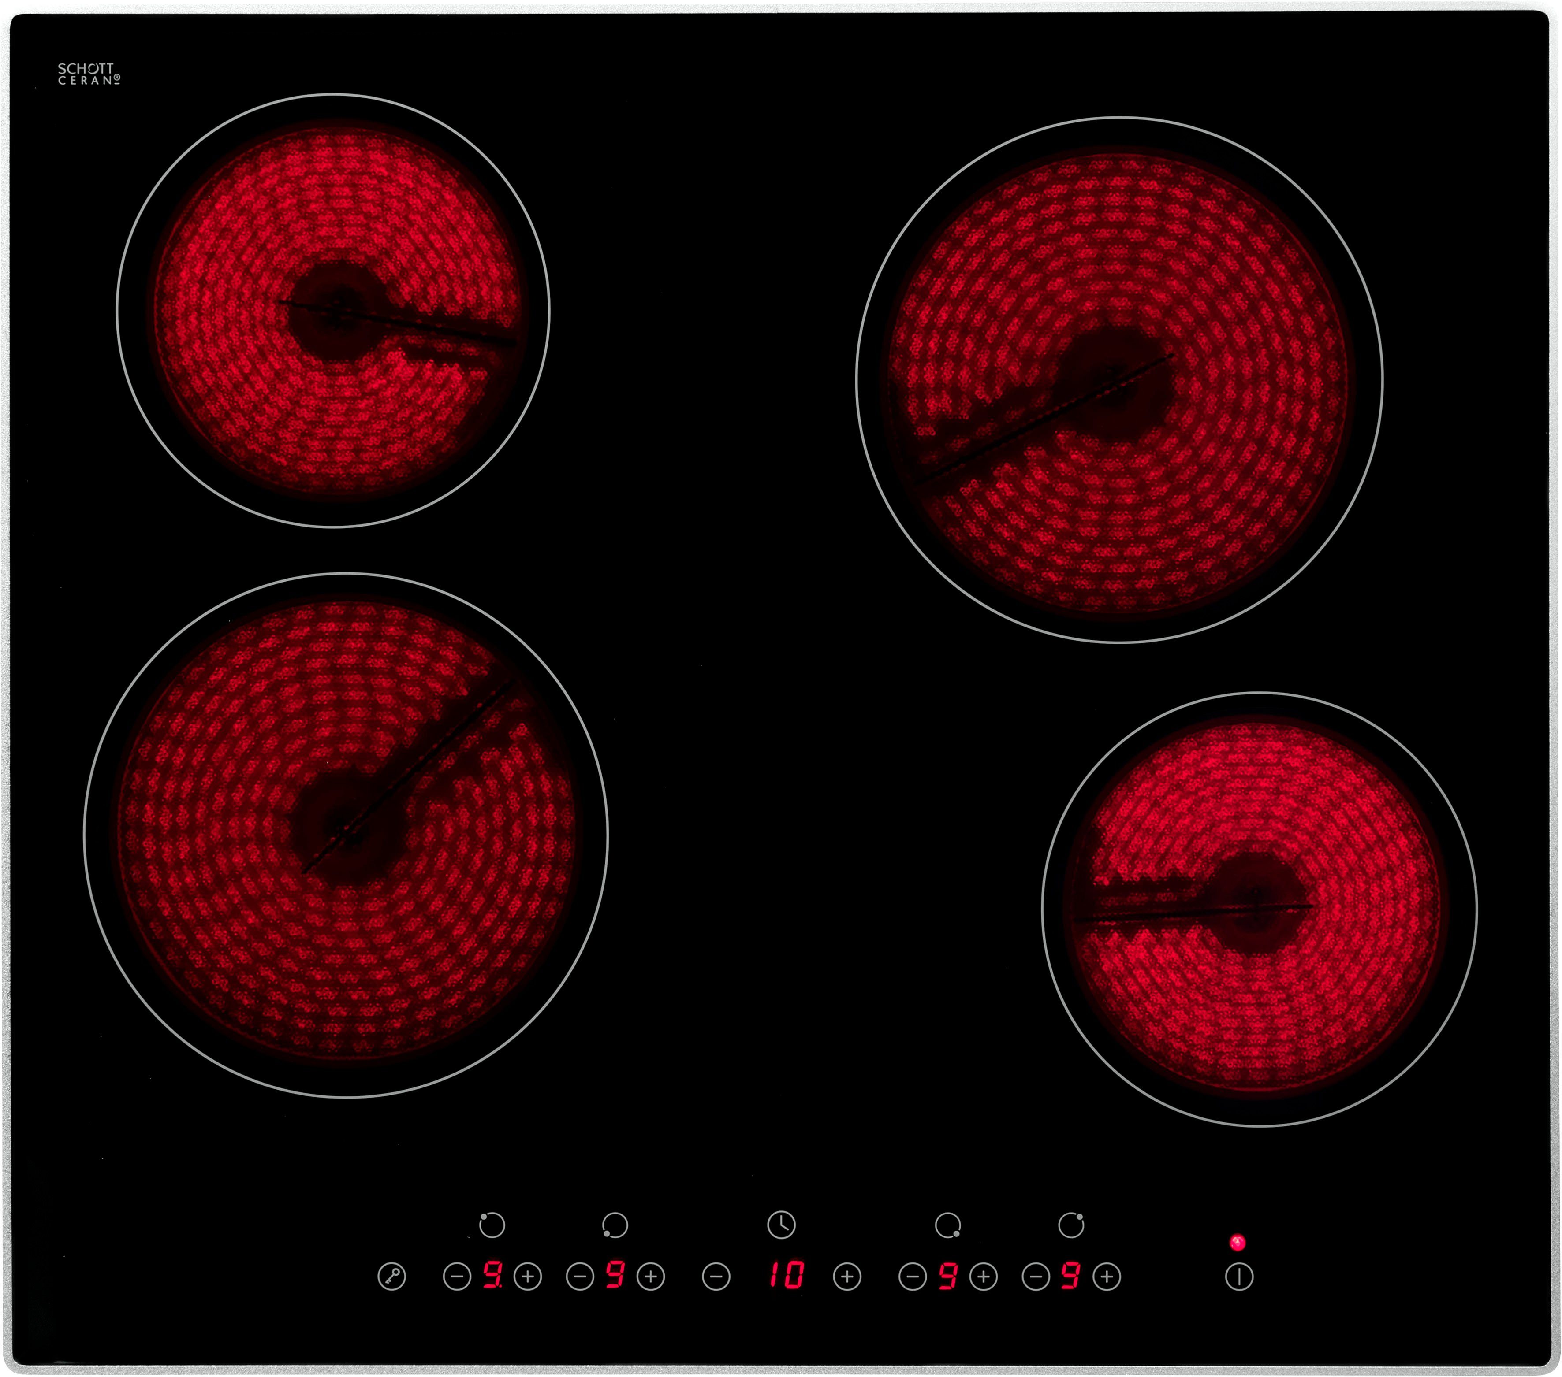Increase the front-right zone heat level

pos(984,1276)
